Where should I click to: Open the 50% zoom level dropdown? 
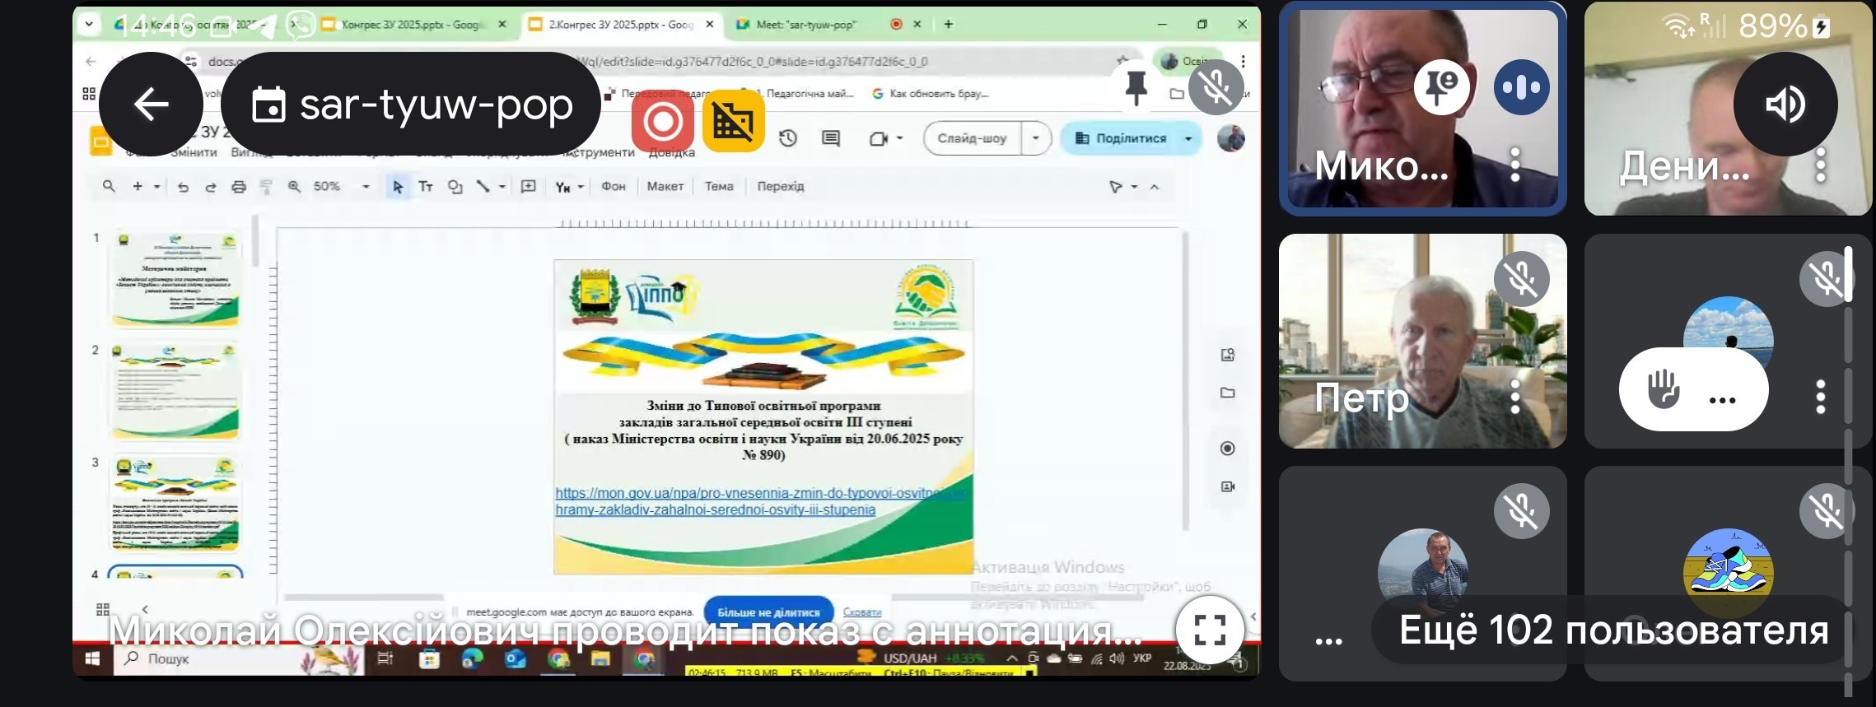[366, 187]
